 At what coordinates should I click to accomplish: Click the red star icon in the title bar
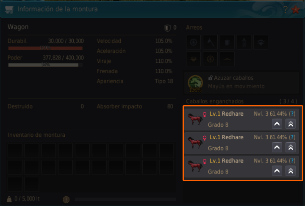tap(296, 9)
